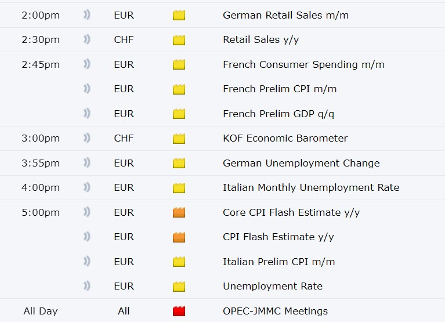Click the yellow impact icon for Italian Prelim CPI
The width and height of the screenshot is (445, 322).
pyautogui.click(x=179, y=262)
